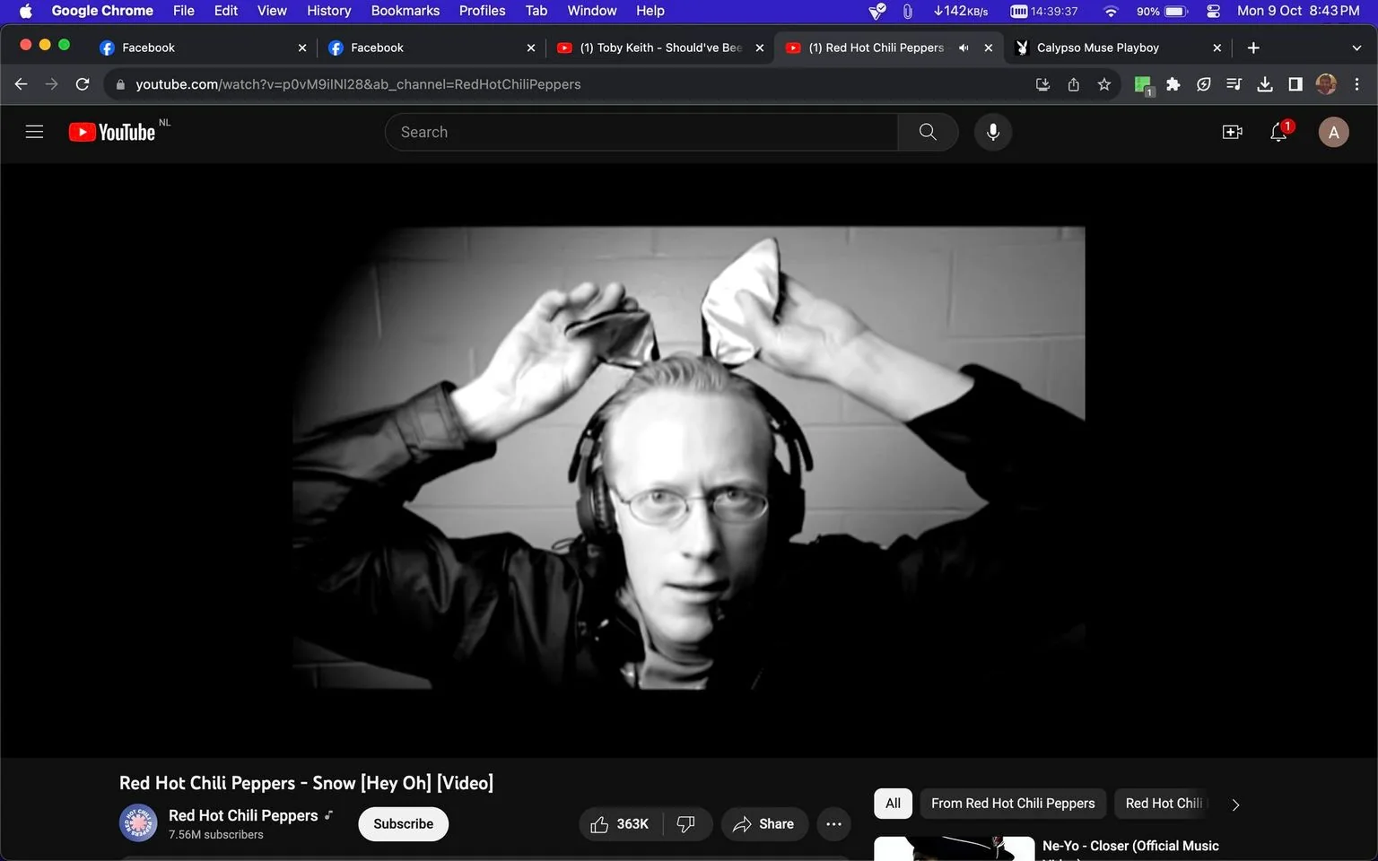The image size is (1378, 861).
Task: Open Chrome downloads icon
Action: pos(1265,84)
